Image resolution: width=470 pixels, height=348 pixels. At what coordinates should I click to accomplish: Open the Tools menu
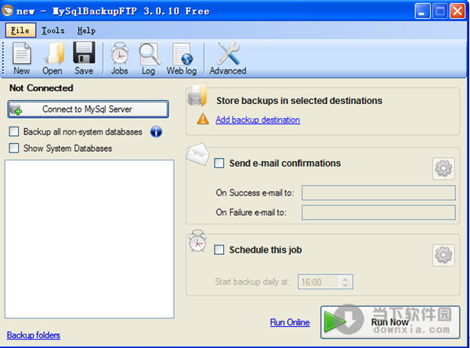pyautogui.click(x=53, y=30)
